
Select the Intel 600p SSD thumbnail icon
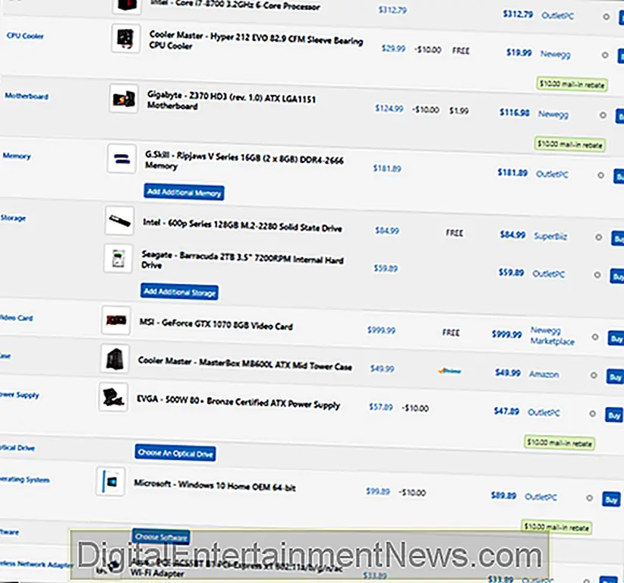tap(119, 221)
